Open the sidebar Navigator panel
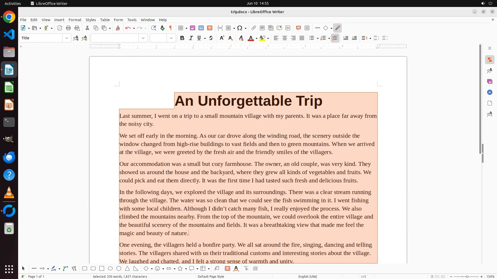The height and width of the screenshot is (279, 497). pyautogui.click(x=489, y=92)
